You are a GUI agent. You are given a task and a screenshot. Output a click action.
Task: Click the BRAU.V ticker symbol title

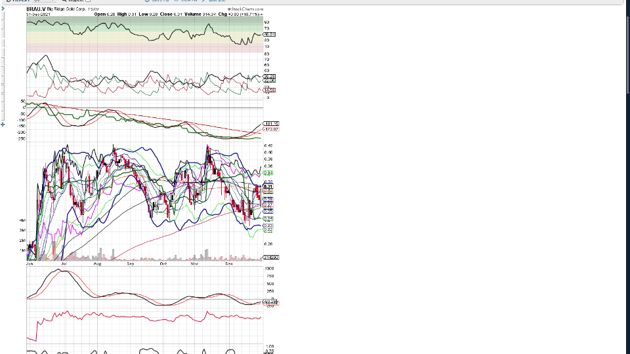pos(36,9)
